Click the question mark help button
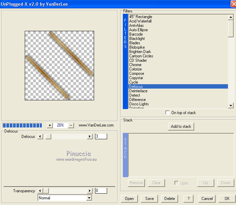 click(x=188, y=199)
